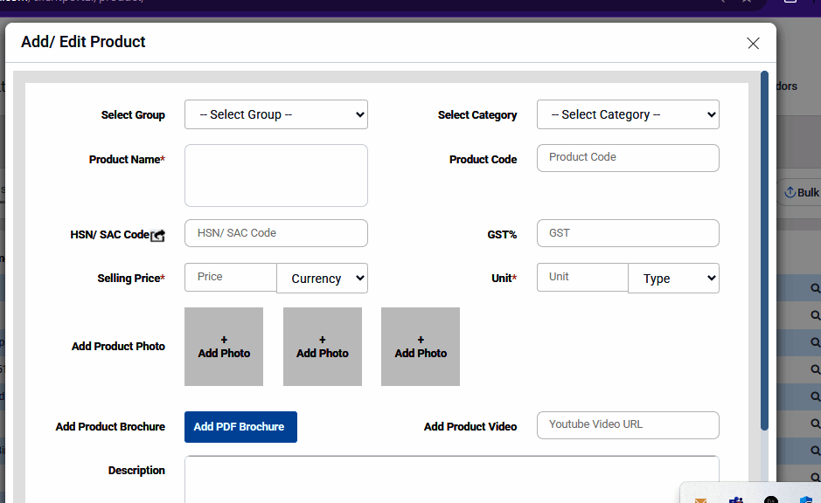Click the GST percentage input
The image size is (821, 503).
[628, 233]
